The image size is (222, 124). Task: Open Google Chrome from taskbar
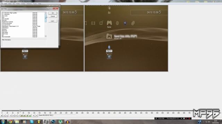point(10,122)
